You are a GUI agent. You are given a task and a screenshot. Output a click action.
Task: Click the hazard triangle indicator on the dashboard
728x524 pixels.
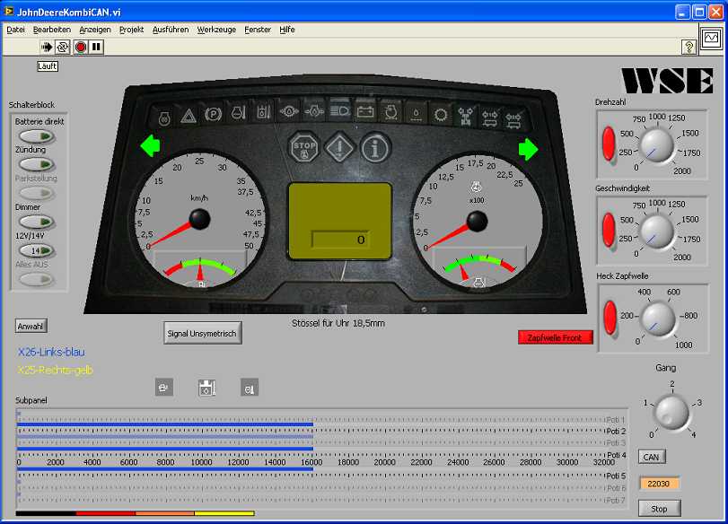tap(188, 116)
